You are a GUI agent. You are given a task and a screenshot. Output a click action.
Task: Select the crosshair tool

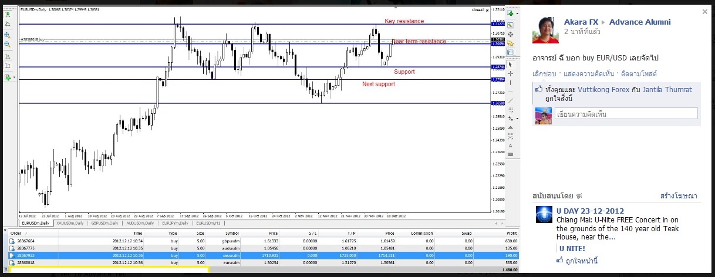511,74
